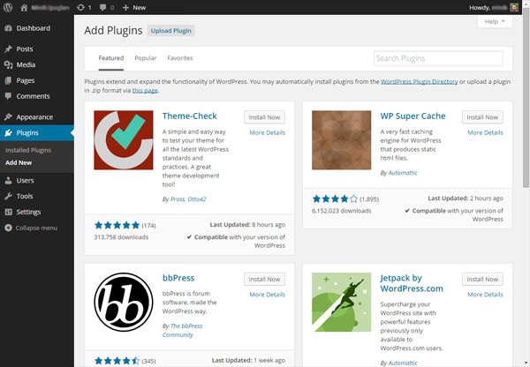Open Theme-Check plugin thumbnail image

124,140
